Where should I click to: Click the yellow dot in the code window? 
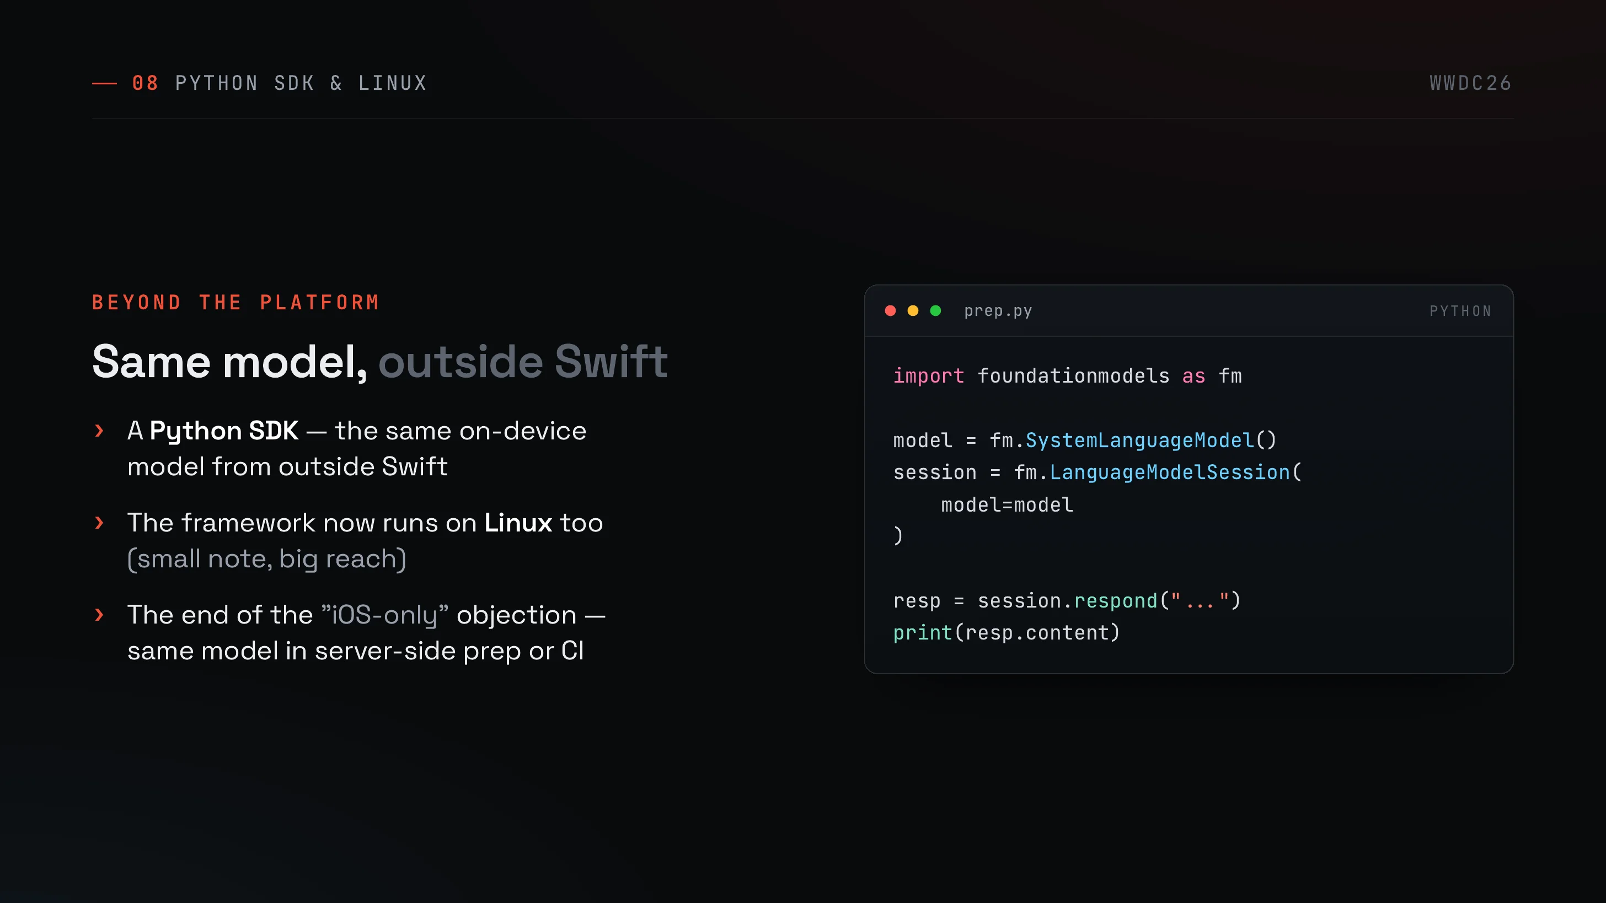pyautogui.click(x=913, y=310)
